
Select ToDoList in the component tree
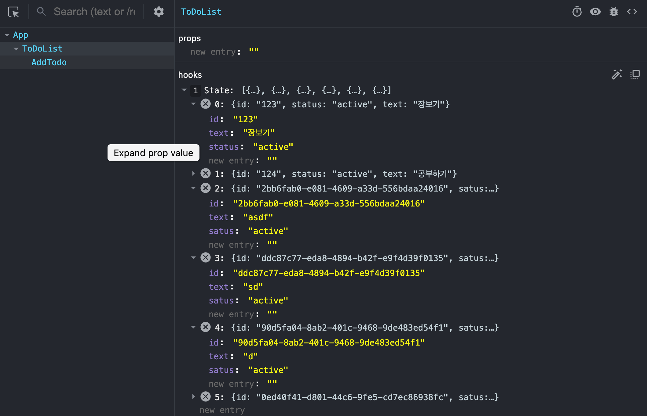42,48
